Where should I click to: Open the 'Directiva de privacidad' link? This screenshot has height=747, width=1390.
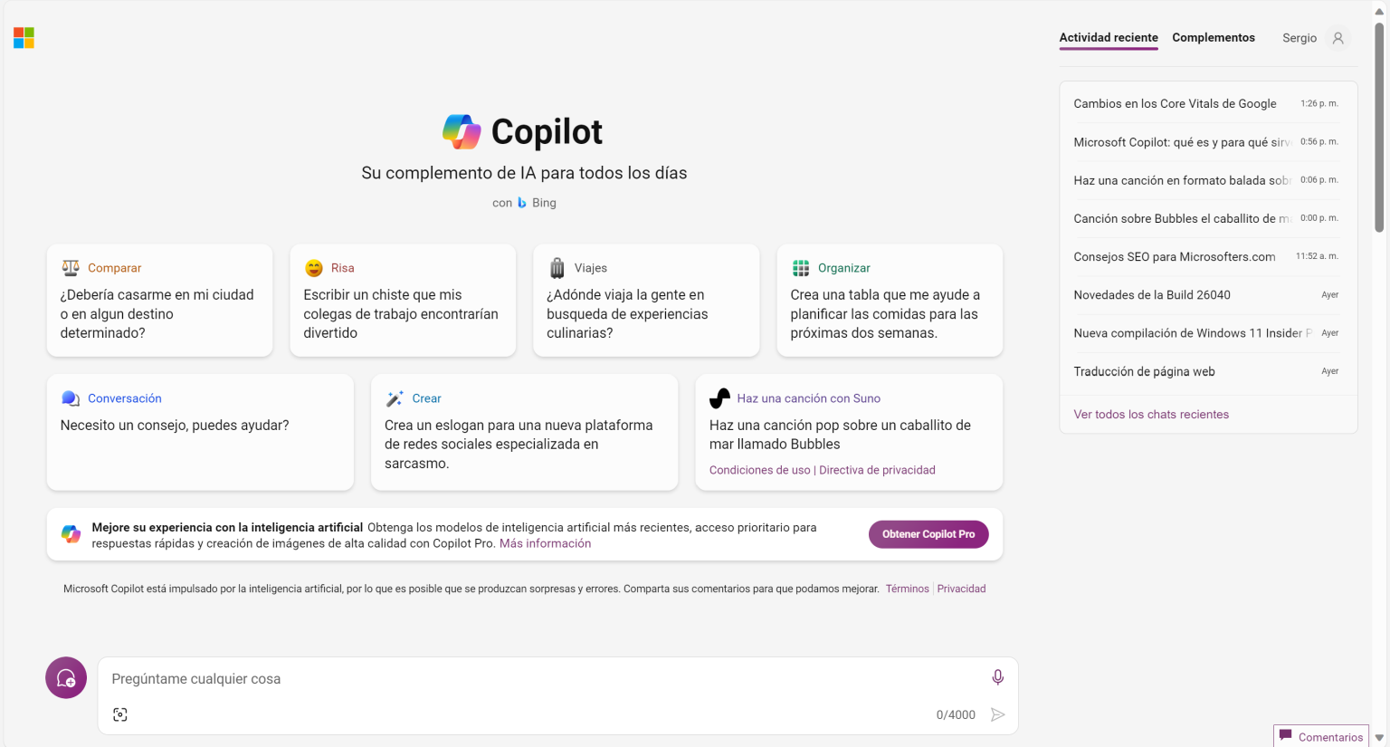pyautogui.click(x=877, y=469)
